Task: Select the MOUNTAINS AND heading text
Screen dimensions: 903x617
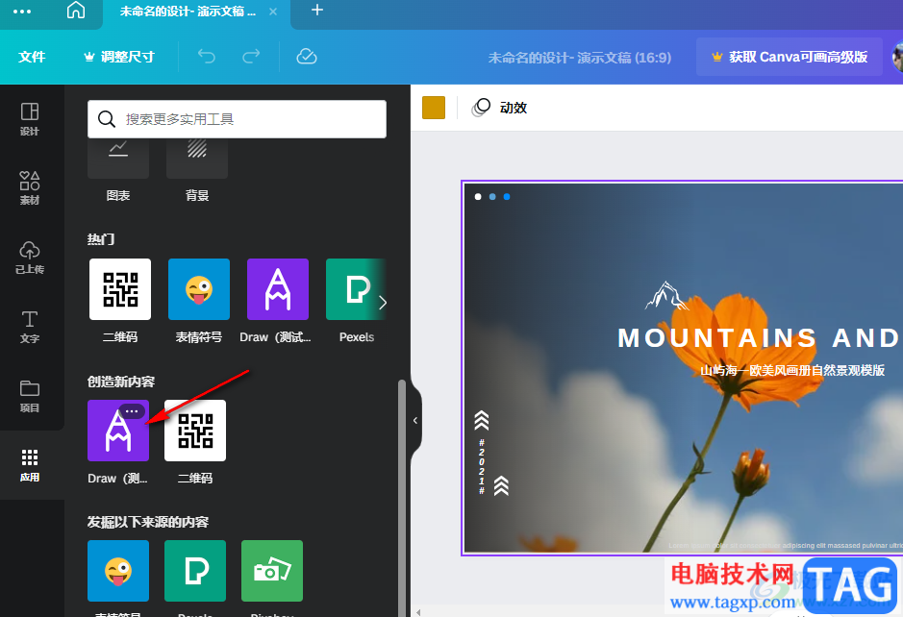Action: point(758,338)
